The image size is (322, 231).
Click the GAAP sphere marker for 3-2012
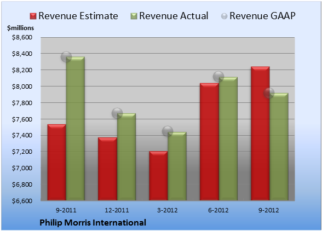[x=168, y=131]
